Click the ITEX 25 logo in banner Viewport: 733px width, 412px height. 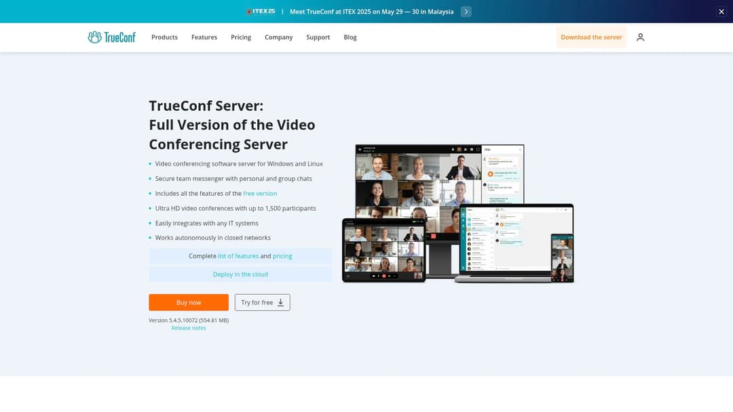click(261, 12)
